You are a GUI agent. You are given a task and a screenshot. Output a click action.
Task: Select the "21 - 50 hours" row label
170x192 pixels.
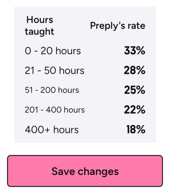(x=55, y=71)
